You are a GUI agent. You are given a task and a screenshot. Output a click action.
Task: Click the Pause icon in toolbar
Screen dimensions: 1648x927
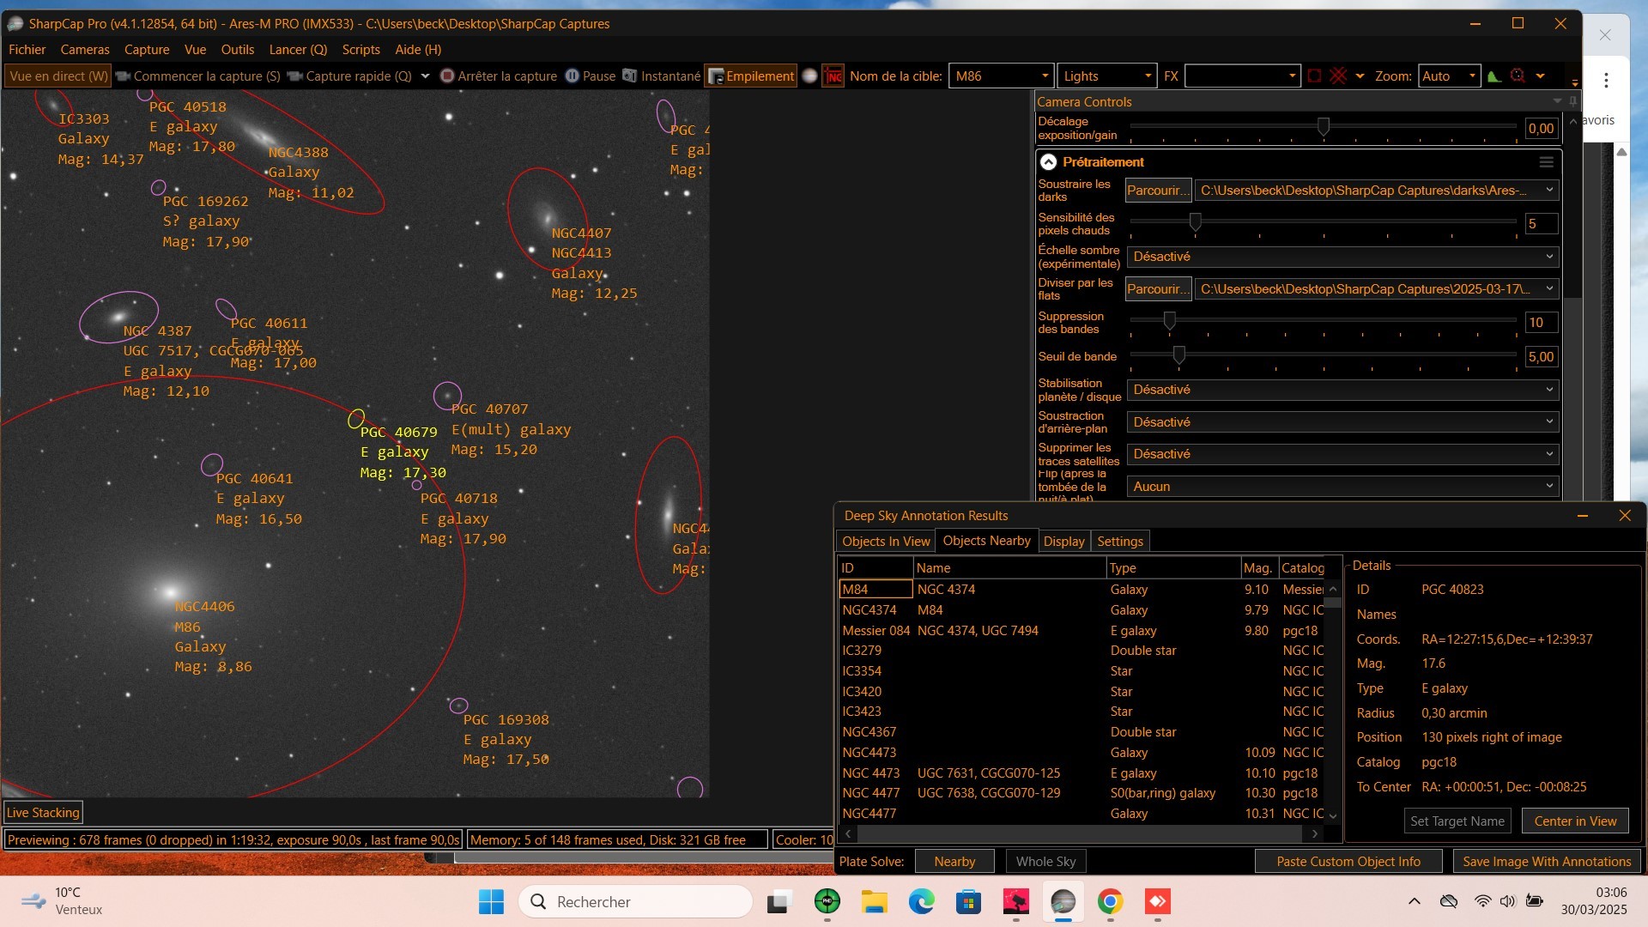[572, 76]
